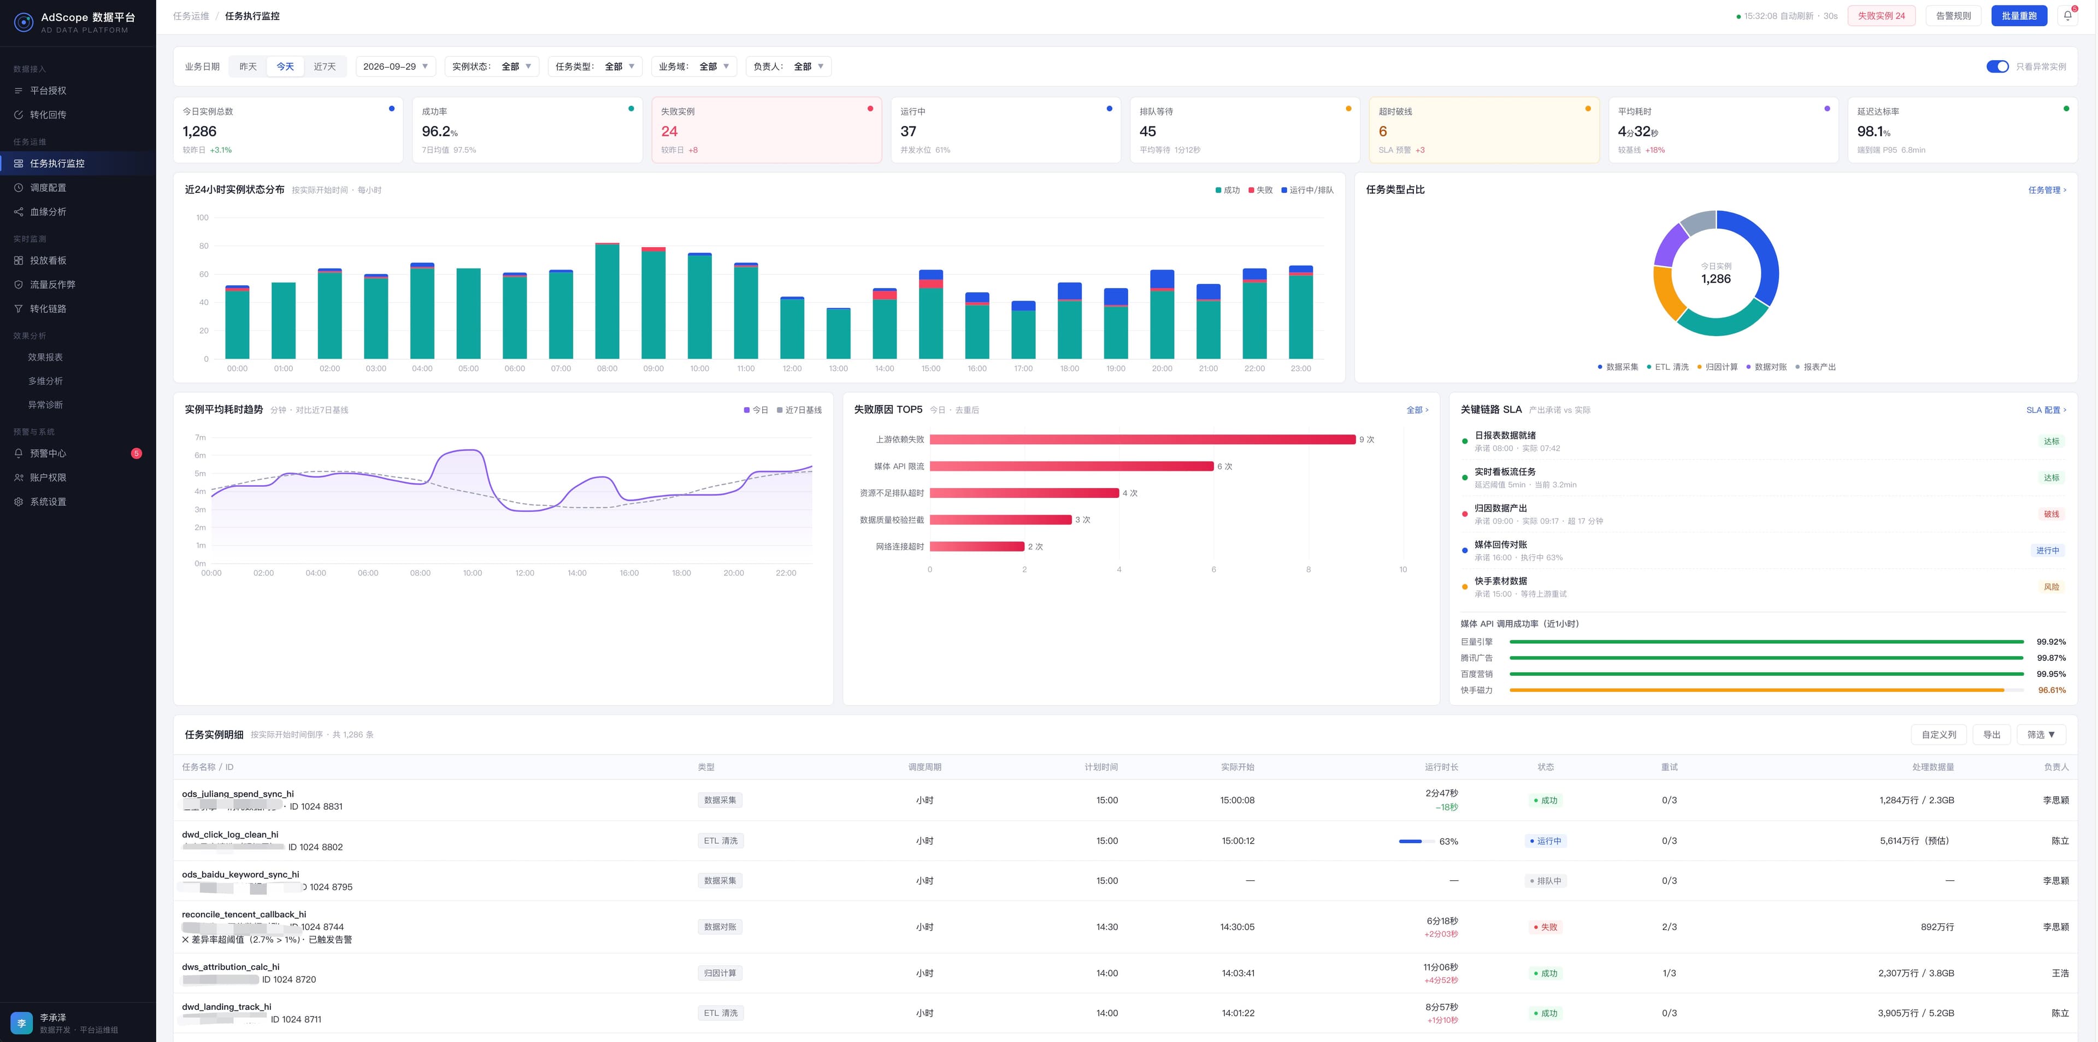The width and height of the screenshot is (2098, 1042).
Task: Open the SLA 配置 link
Action: pyautogui.click(x=2046, y=410)
